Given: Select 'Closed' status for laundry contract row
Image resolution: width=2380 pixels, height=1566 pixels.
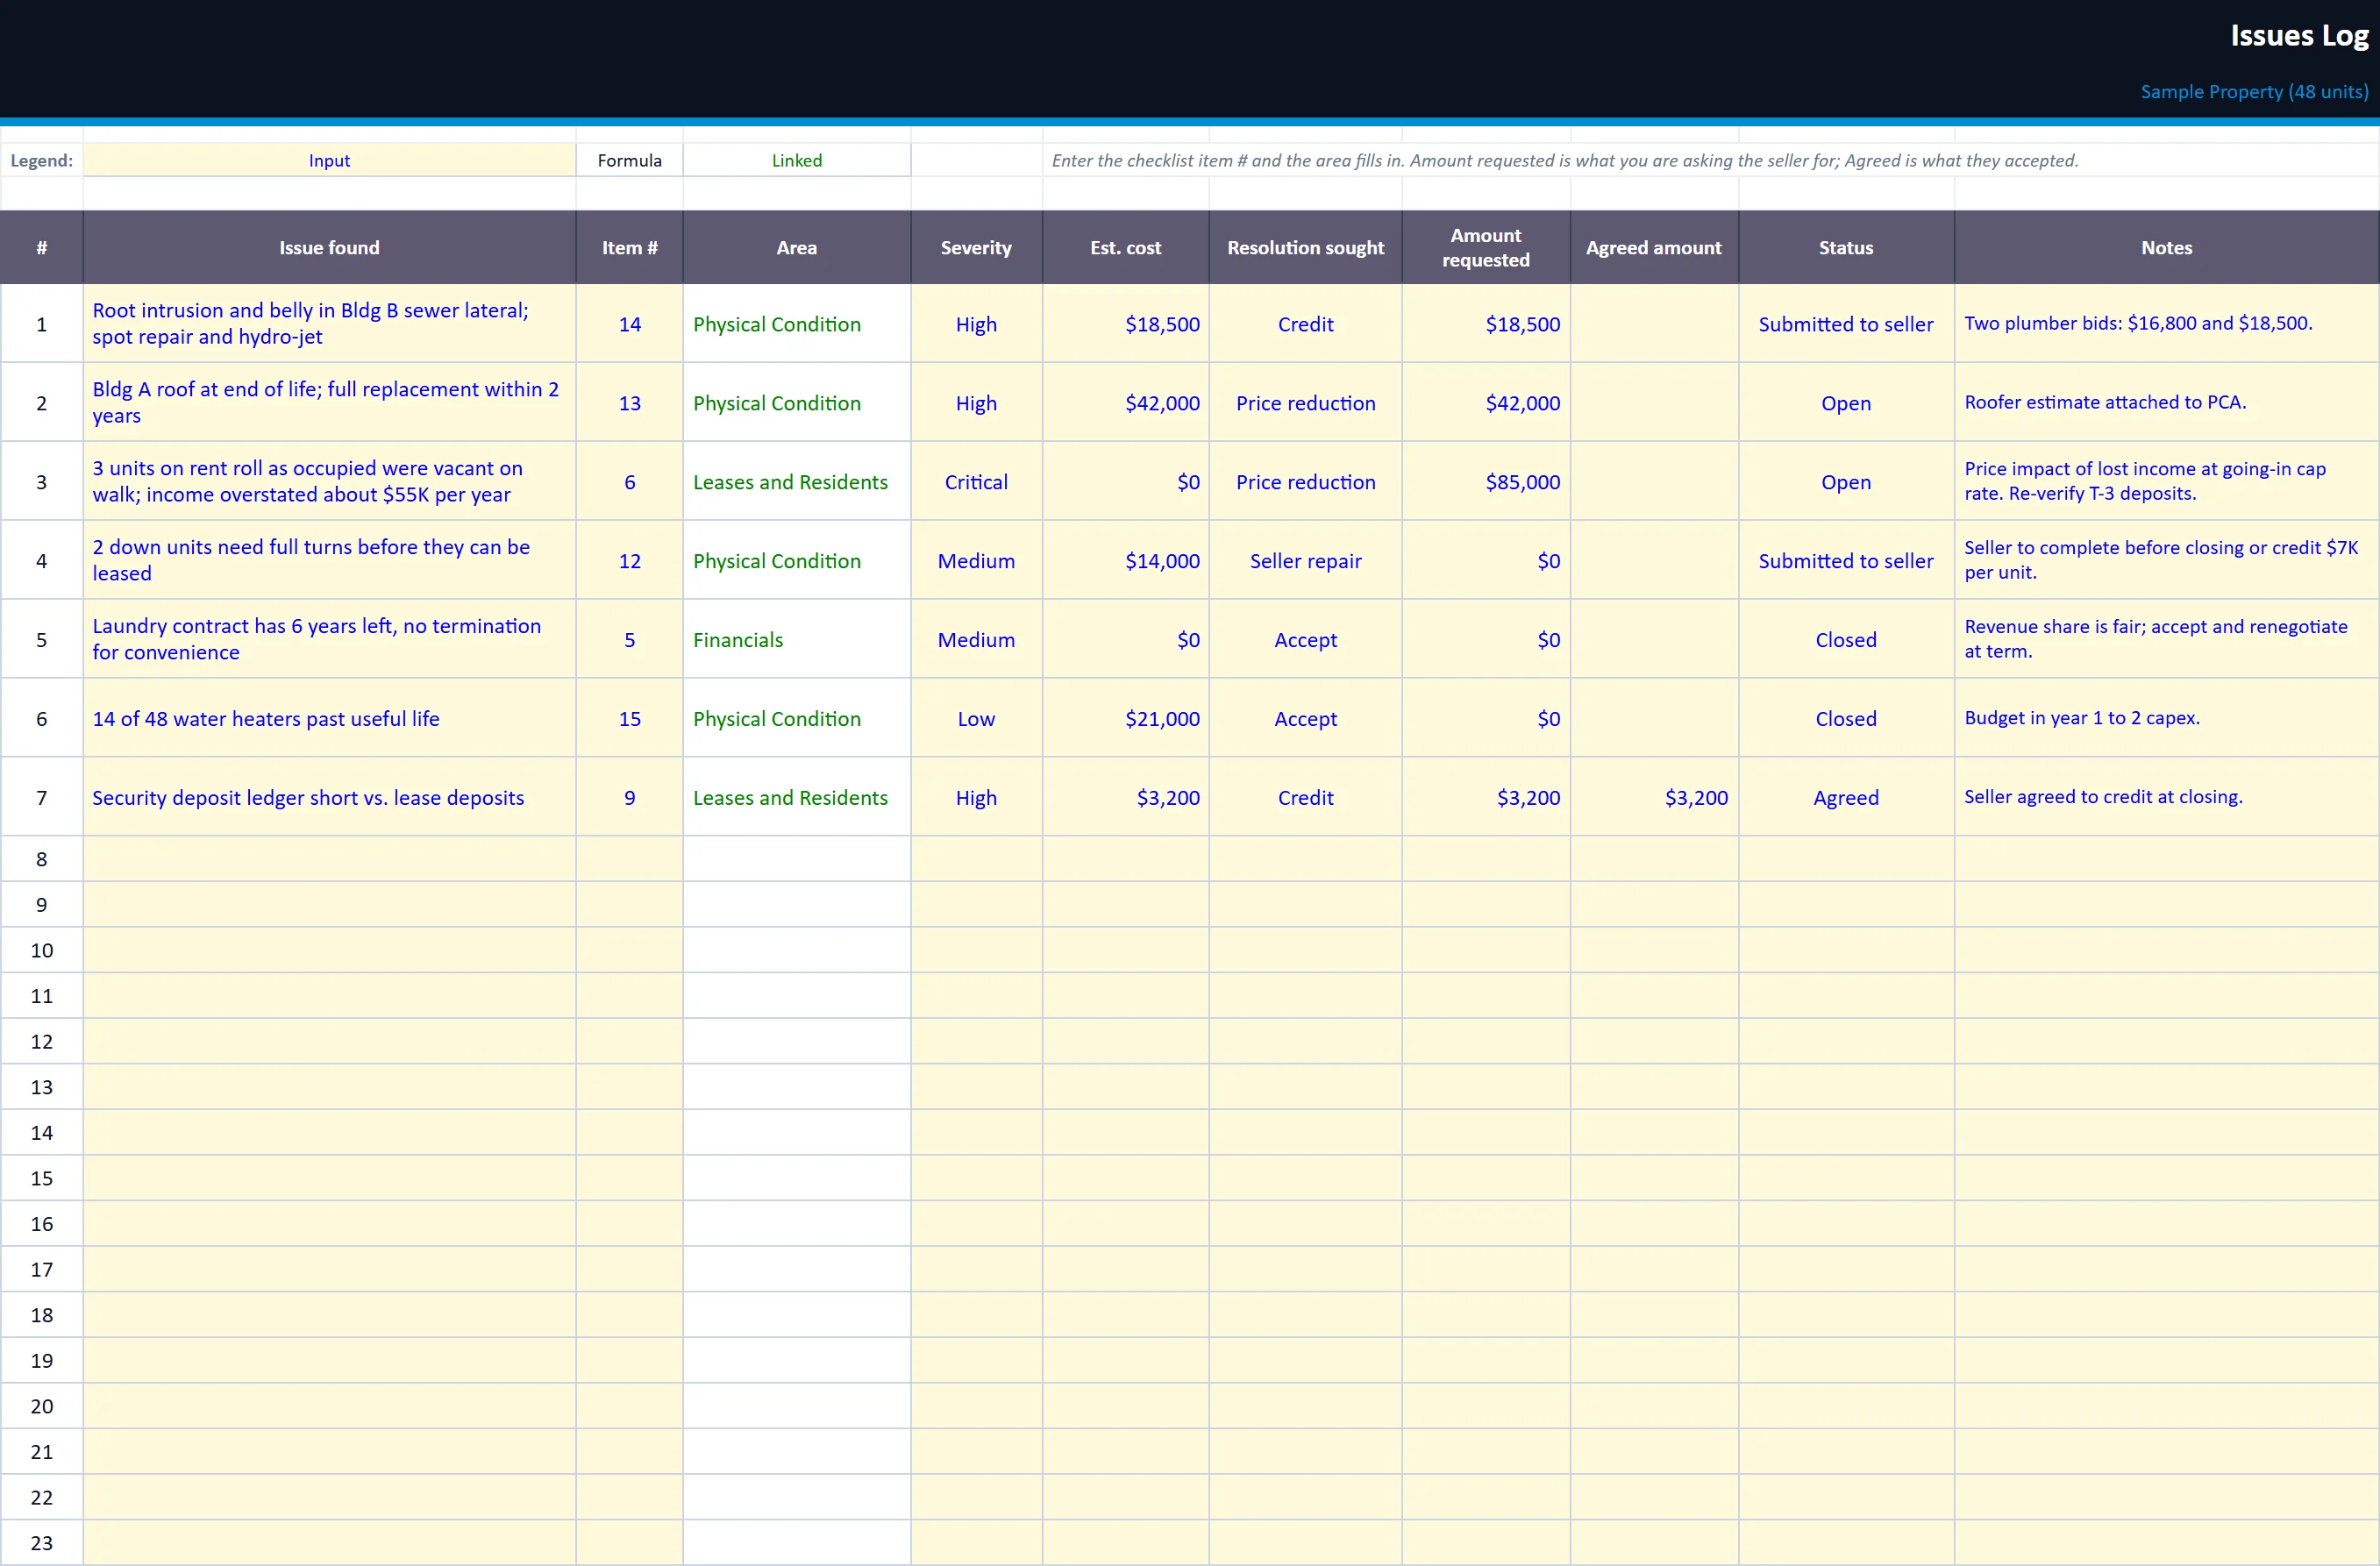Looking at the screenshot, I should 1846,640.
